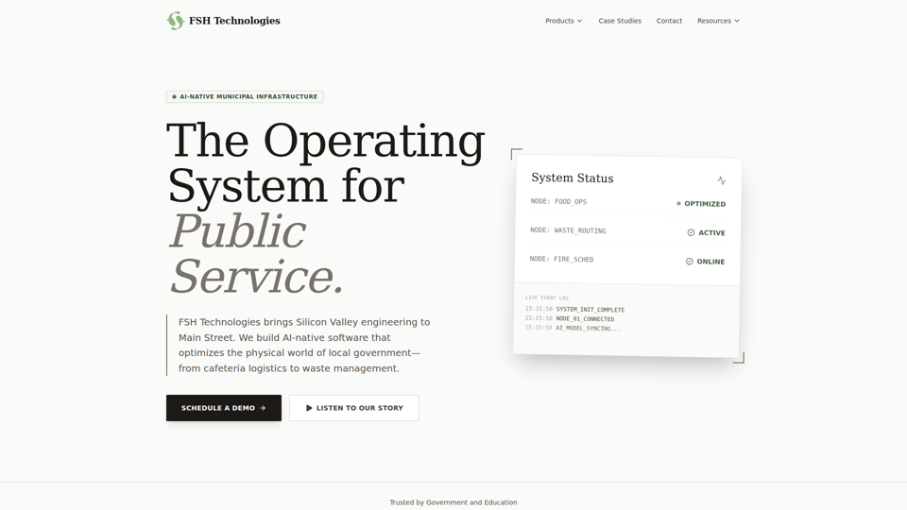Image resolution: width=907 pixels, height=510 pixels.
Task: Click the NODE: WASTE_ROUTING row label
Action: tap(568, 230)
